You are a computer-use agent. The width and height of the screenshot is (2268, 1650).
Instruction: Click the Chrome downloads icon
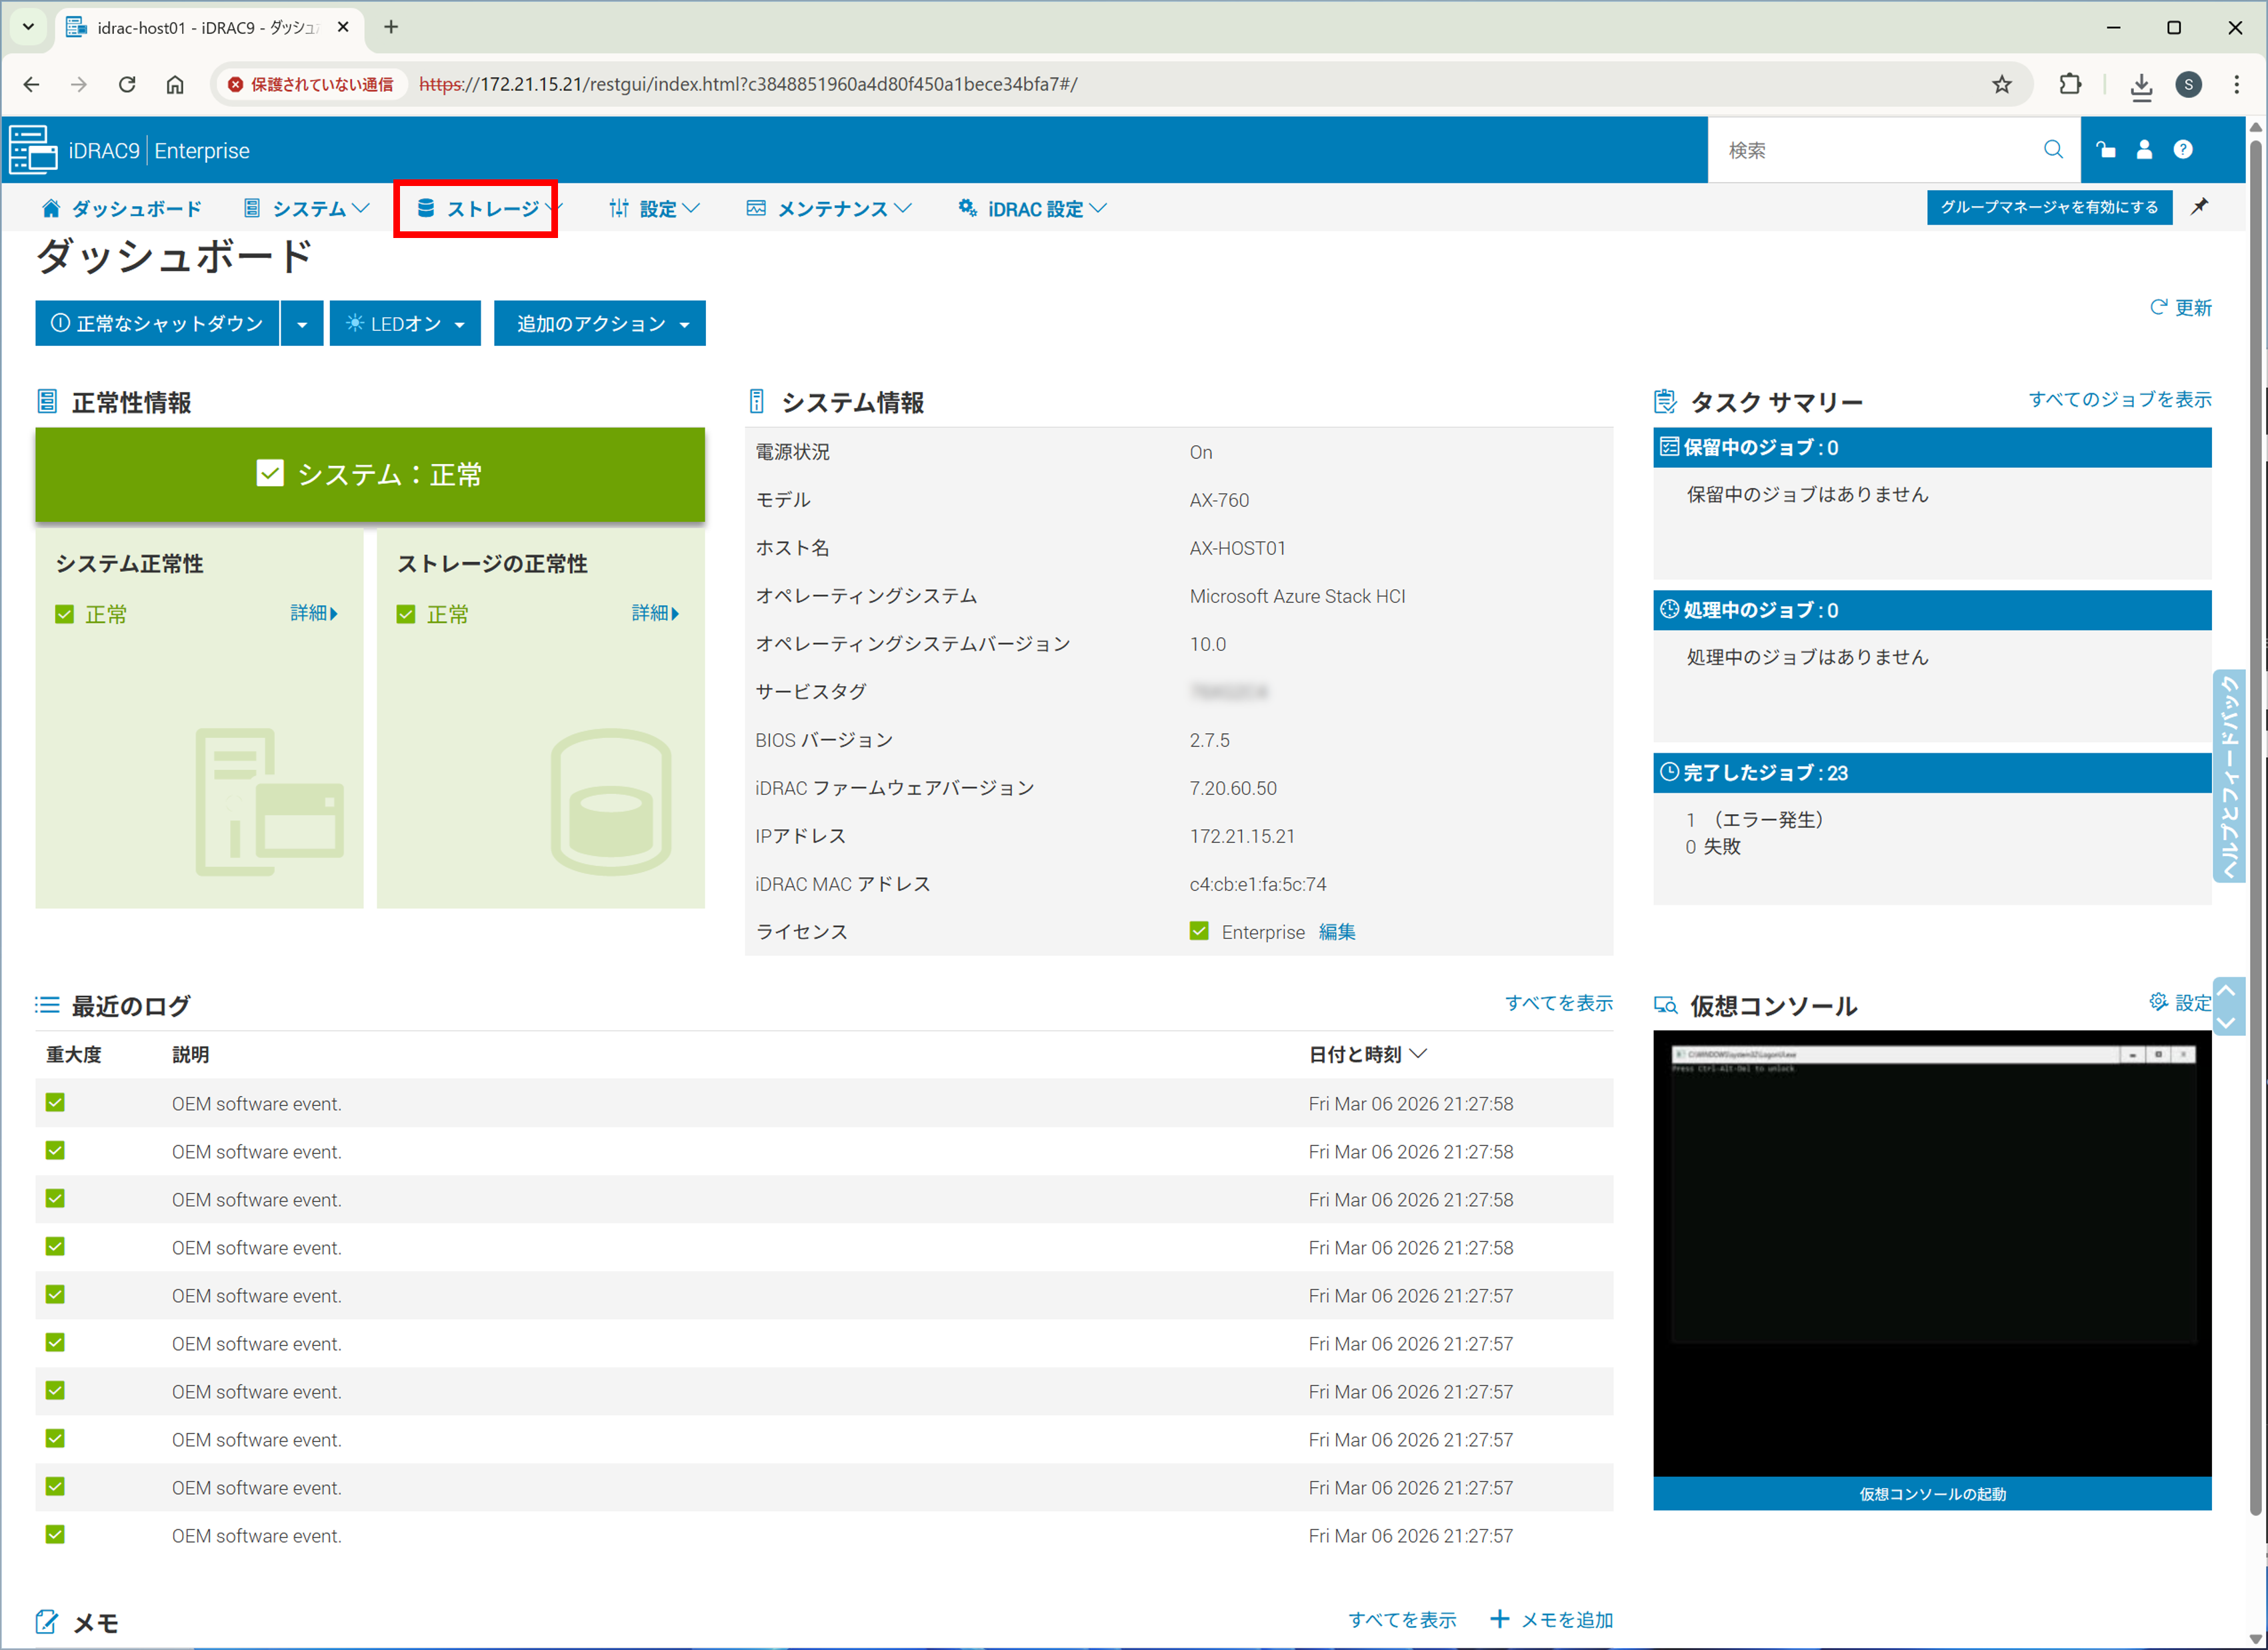tap(2140, 86)
